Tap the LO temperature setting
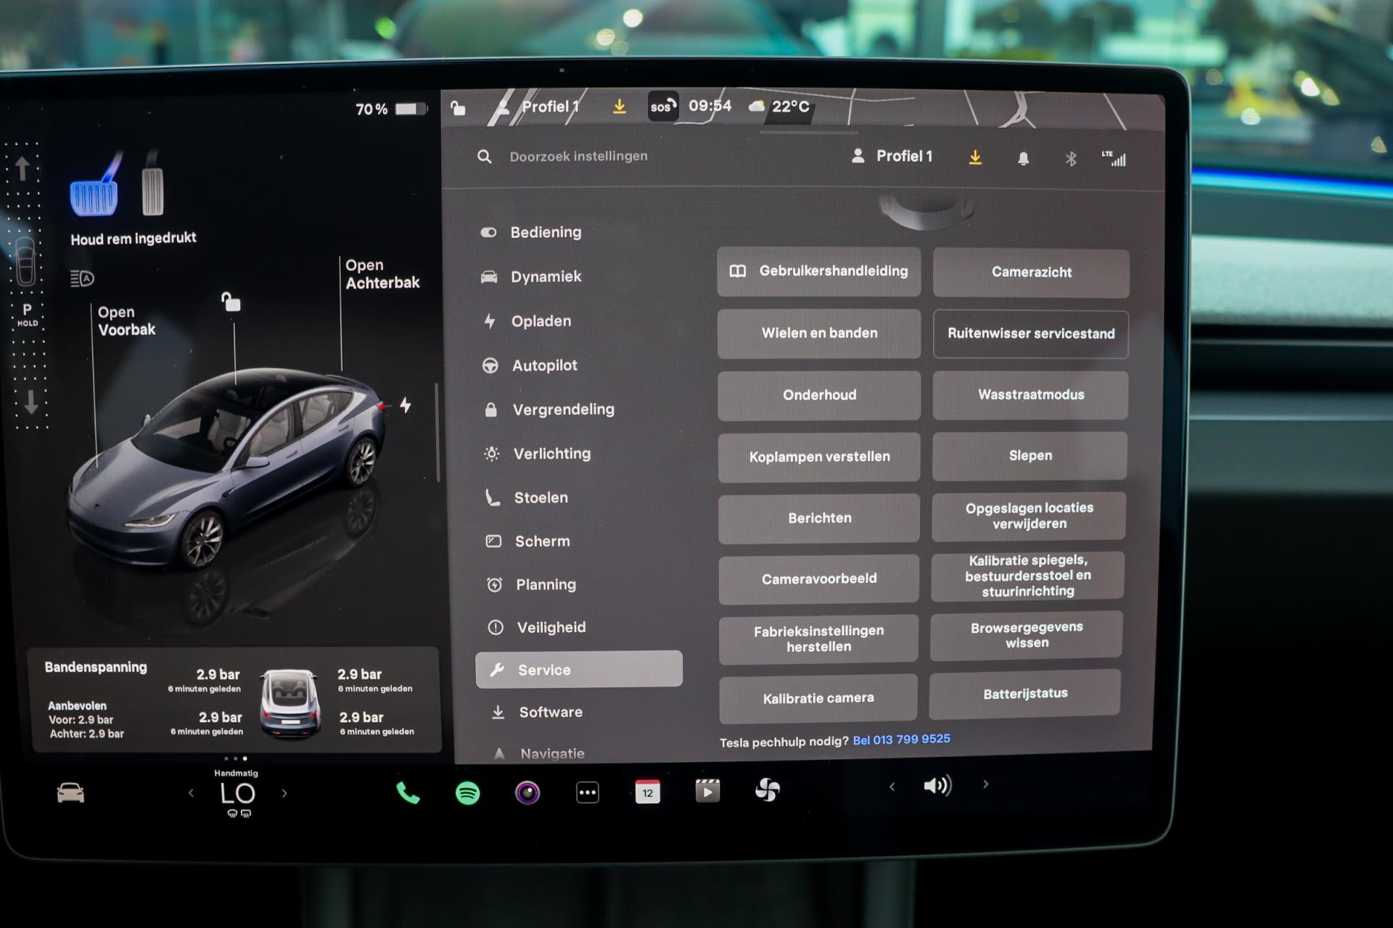The width and height of the screenshot is (1393, 928). click(238, 794)
